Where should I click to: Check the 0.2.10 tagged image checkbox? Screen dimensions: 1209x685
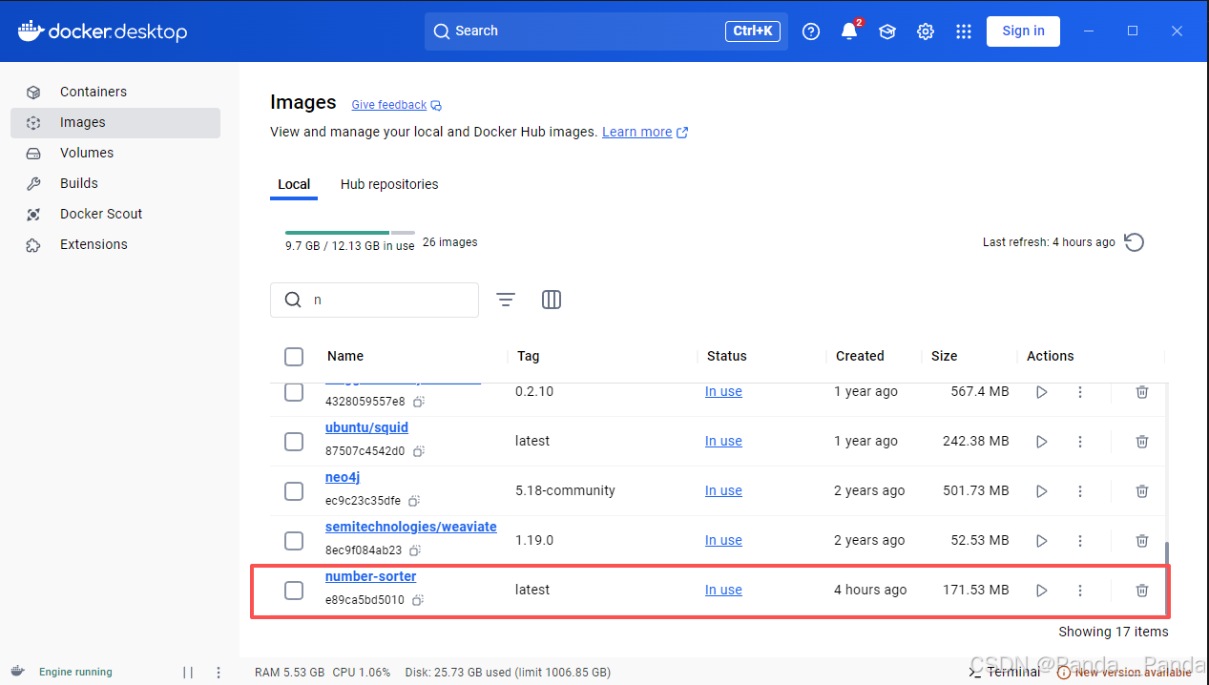click(294, 392)
